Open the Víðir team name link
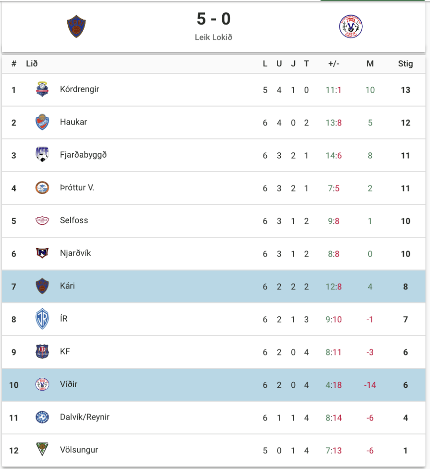Viewport: 430px width, 469px height. (x=69, y=384)
